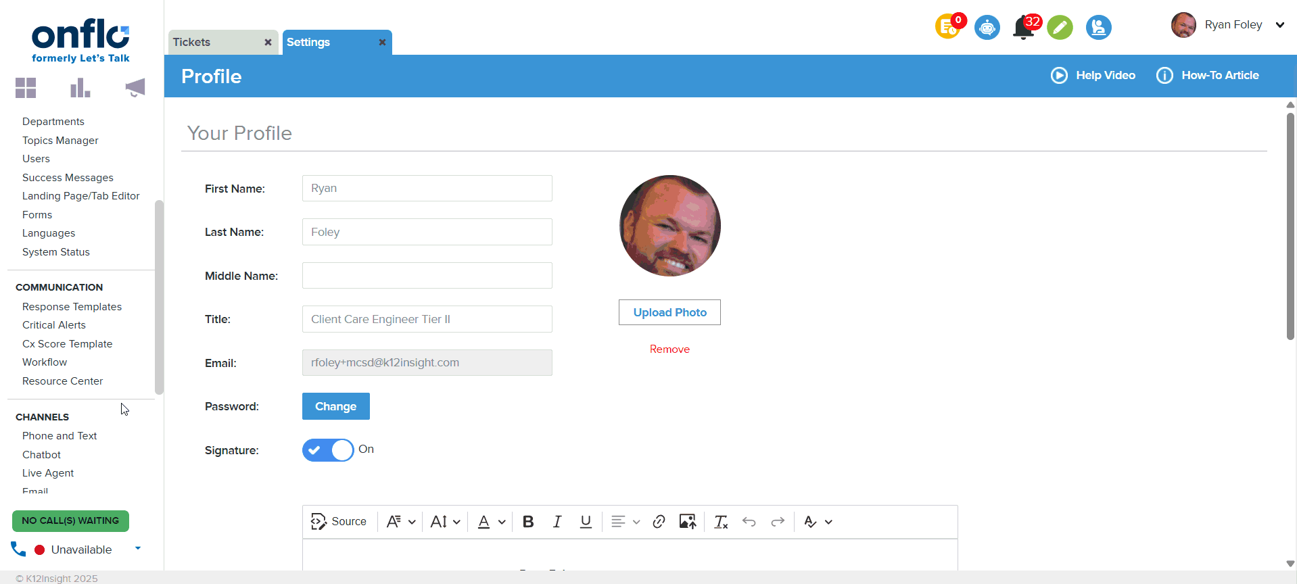The width and height of the screenshot is (1297, 584).
Task: Apply bold formatting in signature editor
Action: click(x=528, y=522)
